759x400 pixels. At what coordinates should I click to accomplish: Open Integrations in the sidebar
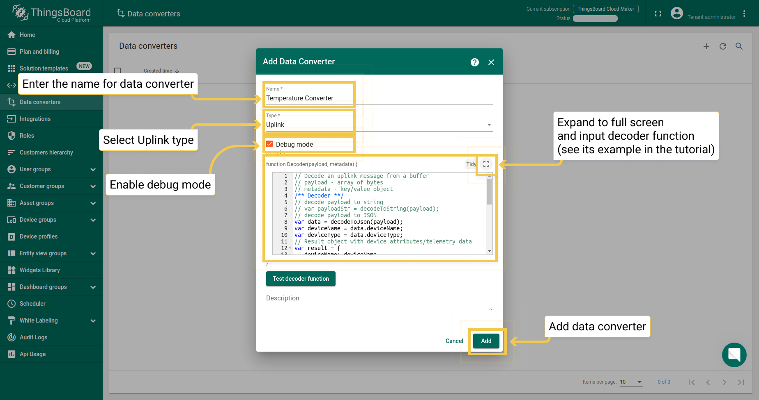(x=51, y=119)
